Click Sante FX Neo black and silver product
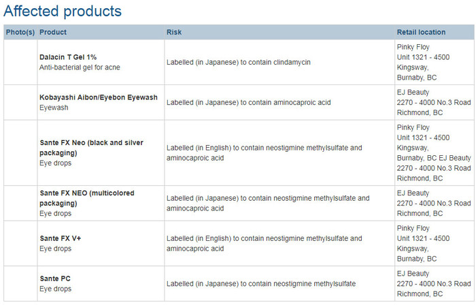 click(x=91, y=148)
